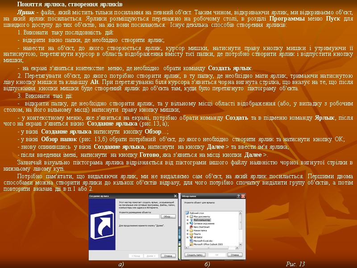Click the object location input field
Image resolution: width=357 pixels, height=268 pixels.
[x=139, y=217]
